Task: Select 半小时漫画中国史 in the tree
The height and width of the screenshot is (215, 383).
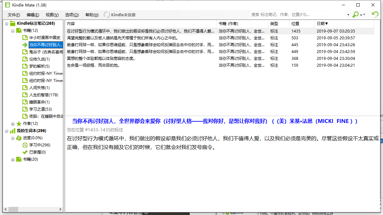Action: 45,38
